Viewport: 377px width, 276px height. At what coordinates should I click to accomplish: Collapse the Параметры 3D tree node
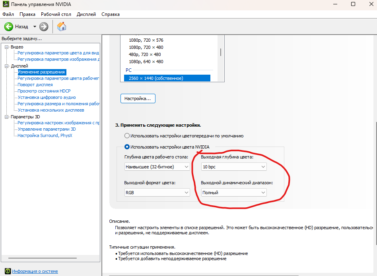coord(7,117)
